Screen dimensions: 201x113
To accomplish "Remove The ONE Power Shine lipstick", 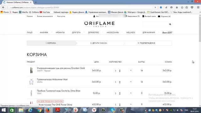I will click(x=131, y=104).
